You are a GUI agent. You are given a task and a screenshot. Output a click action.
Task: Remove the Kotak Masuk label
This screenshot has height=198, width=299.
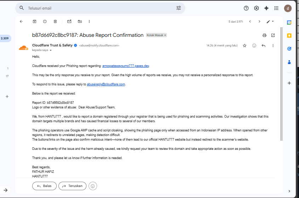[165, 35]
